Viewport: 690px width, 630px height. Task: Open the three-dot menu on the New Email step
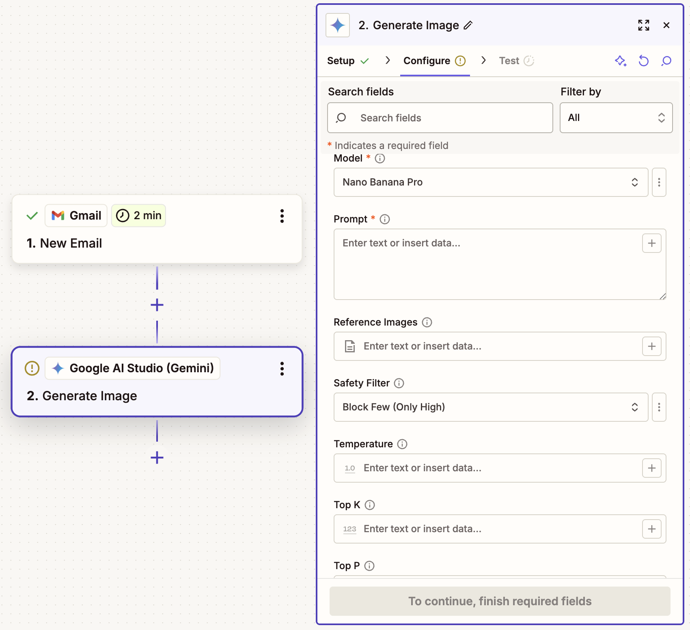tap(282, 216)
